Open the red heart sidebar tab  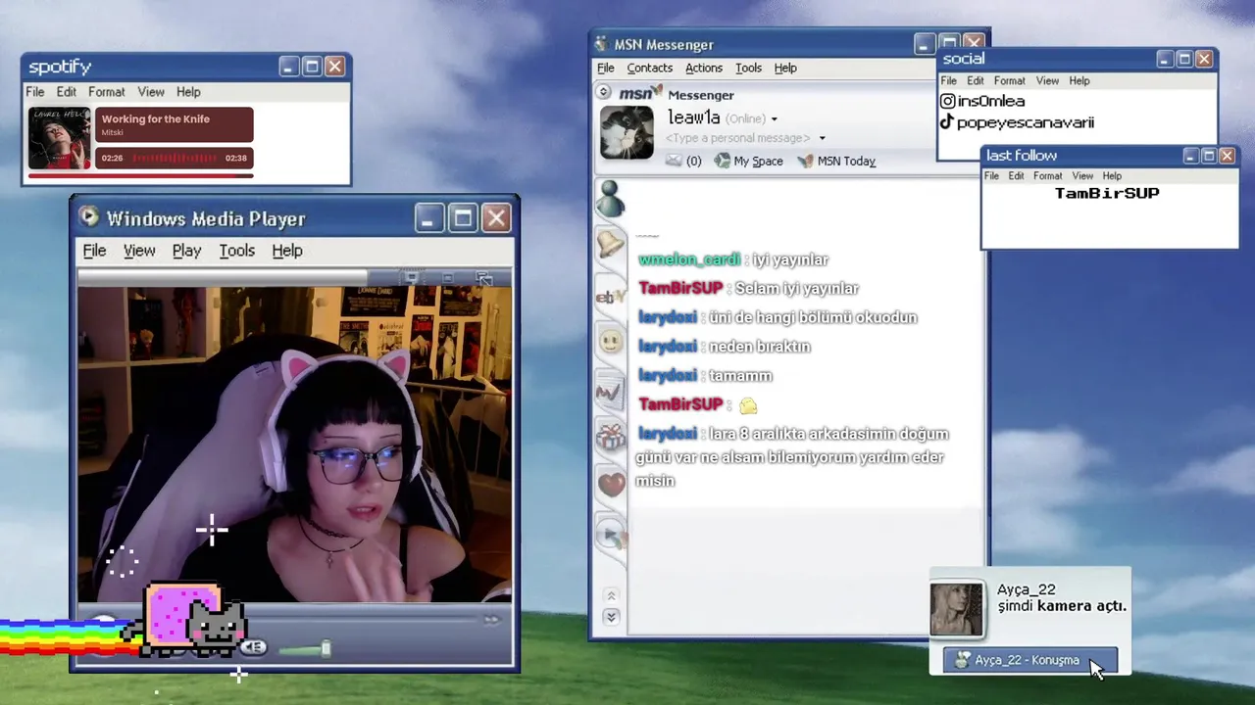pyautogui.click(x=611, y=483)
